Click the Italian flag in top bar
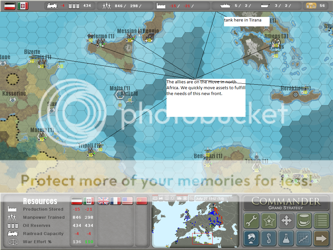 click(23, 6)
